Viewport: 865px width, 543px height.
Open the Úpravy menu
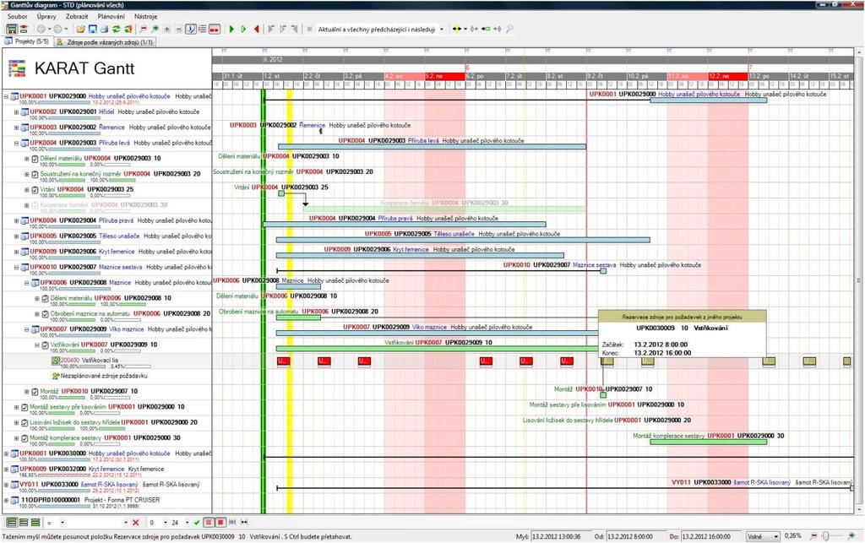[46, 17]
